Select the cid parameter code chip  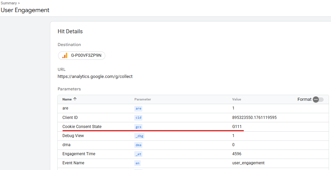click(x=138, y=118)
